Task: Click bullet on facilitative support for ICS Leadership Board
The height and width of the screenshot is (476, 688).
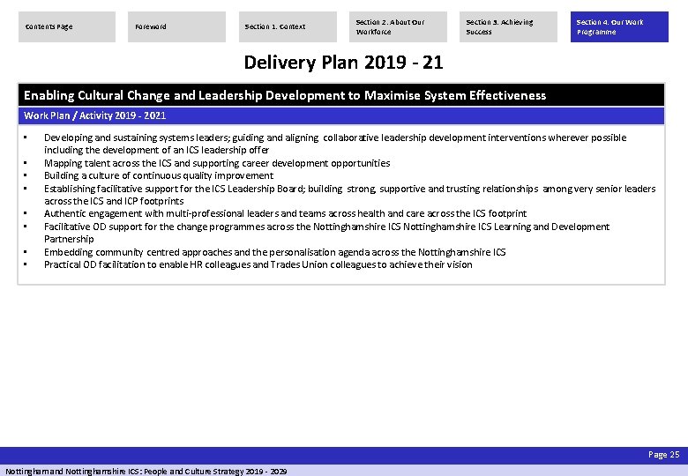Action: click(349, 195)
